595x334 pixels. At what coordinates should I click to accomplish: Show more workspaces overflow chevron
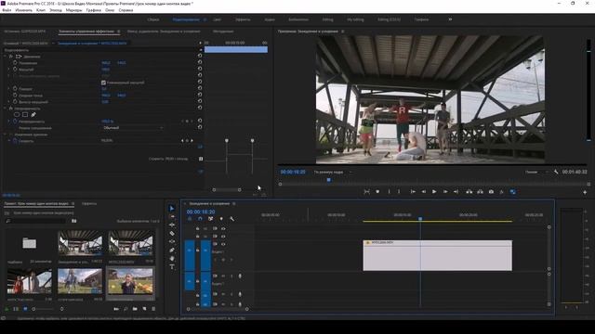[450, 19]
